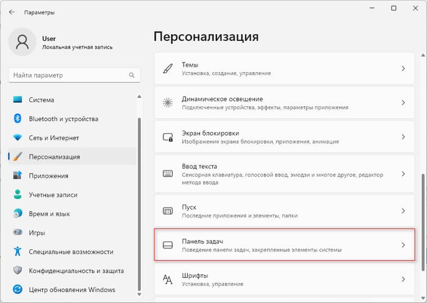Open Экран блокировки settings title
The height and width of the screenshot is (303, 427).
[x=210, y=133]
